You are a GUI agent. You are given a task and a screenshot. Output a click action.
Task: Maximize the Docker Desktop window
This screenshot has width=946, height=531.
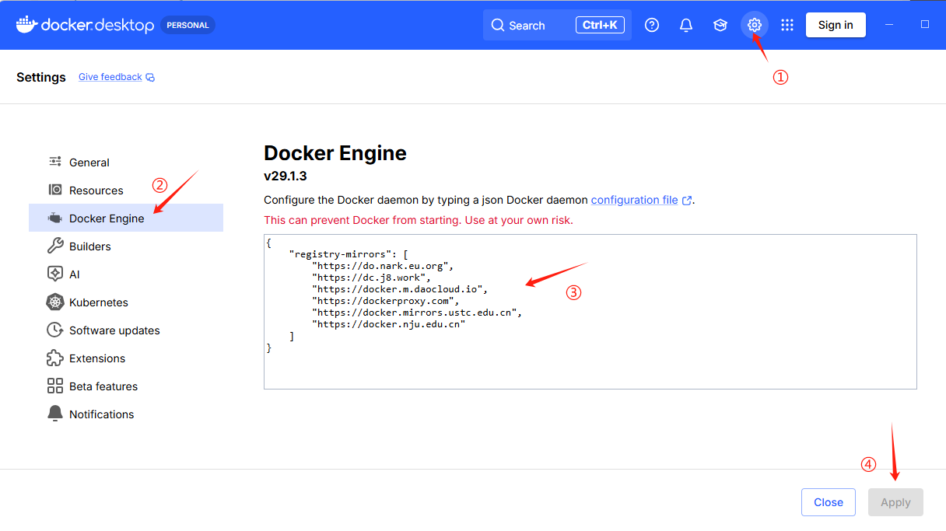[925, 24]
